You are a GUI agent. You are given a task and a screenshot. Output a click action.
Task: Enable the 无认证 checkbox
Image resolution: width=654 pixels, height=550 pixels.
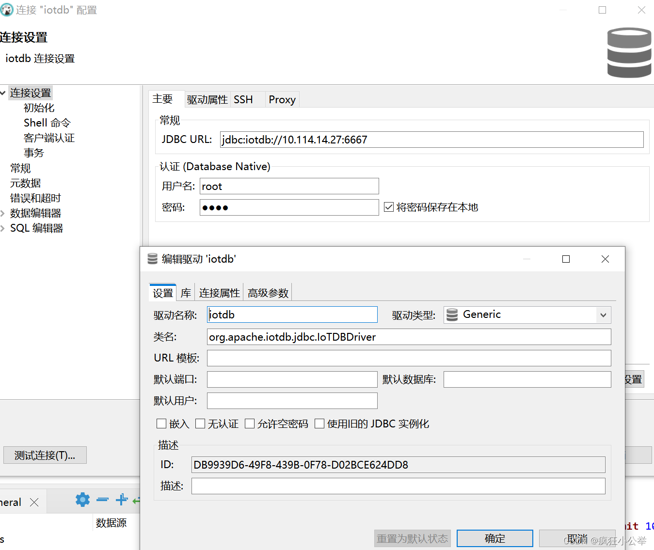pyautogui.click(x=200, y=424)
